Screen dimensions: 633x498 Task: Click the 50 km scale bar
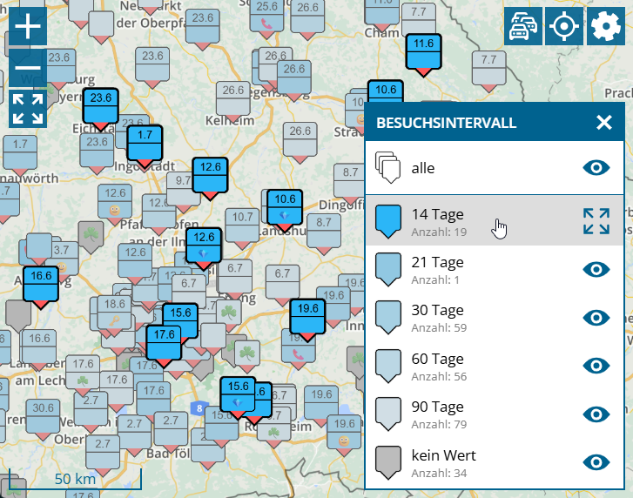[75, 479]
